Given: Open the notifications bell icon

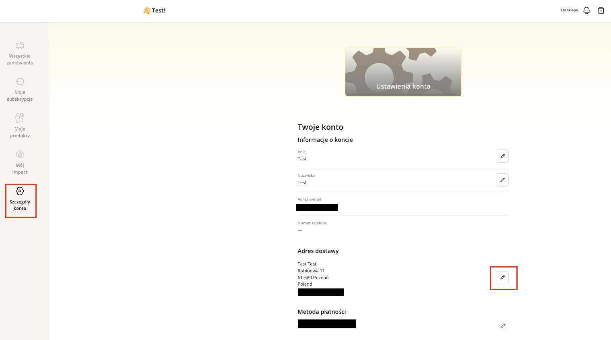Looking at the screenshot, I should [x=587, y=10].
